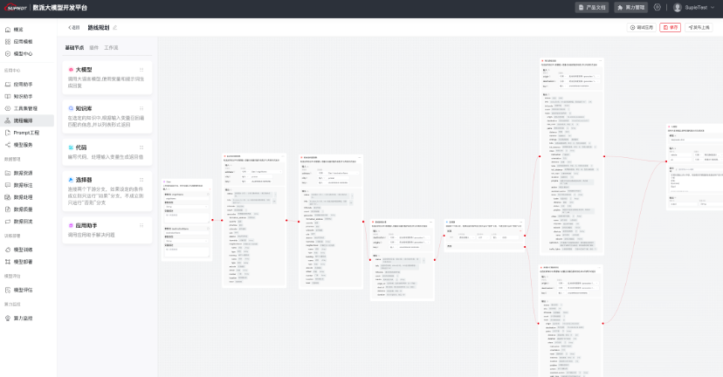The height and width of the screenshot is (377, 723).
Task: Open 数据处理 in the sidebar
Action: [23, 197]
